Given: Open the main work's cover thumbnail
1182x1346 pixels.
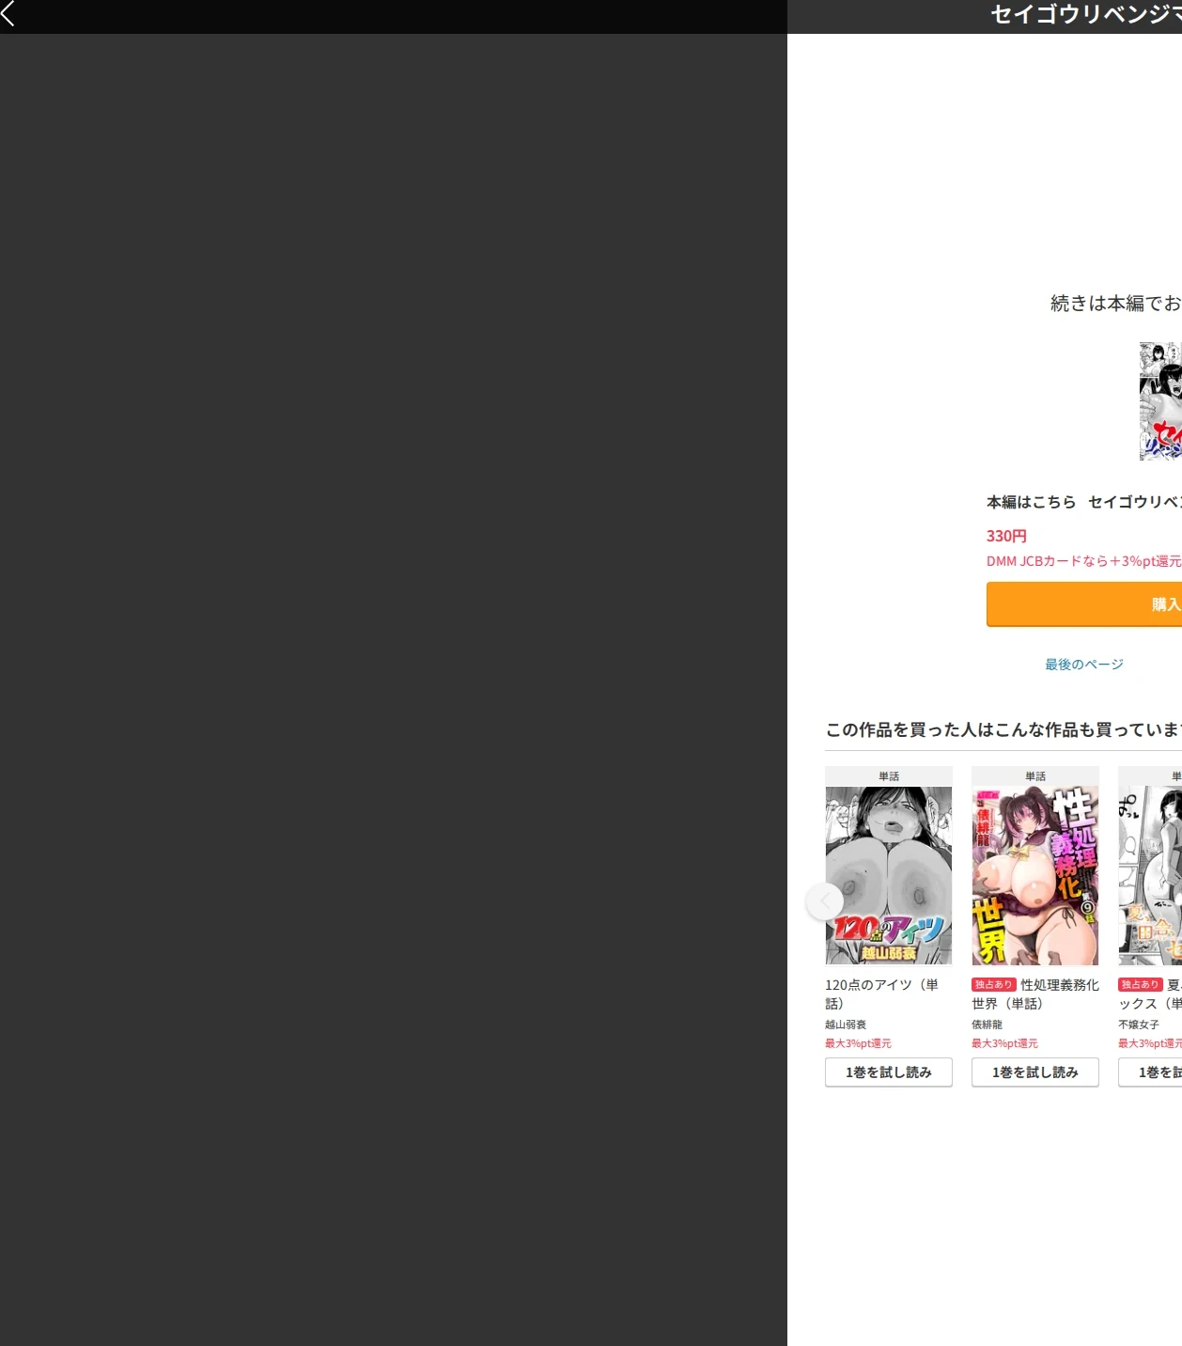Looking at the screenshot, I should 1160,401.
